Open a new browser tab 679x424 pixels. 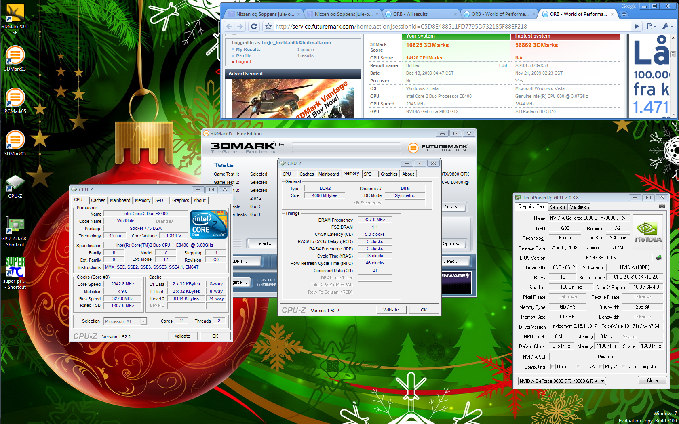(624, 14)
